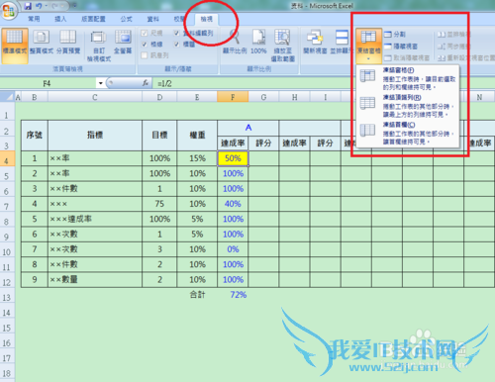Open the Insert (插入) tab
The height and width of the screenshot is (382, 495).
click(x=60, y=19)
